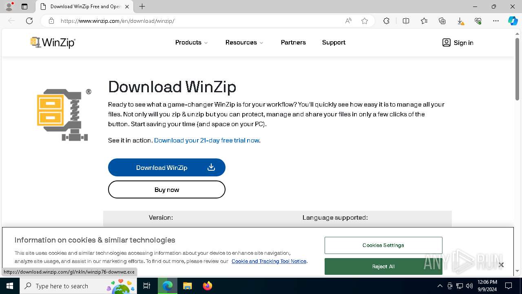This screenshot has width=522, height=294.
Task: Open Cookie and Tracking Tool Notice link
Action: point(269,261)
